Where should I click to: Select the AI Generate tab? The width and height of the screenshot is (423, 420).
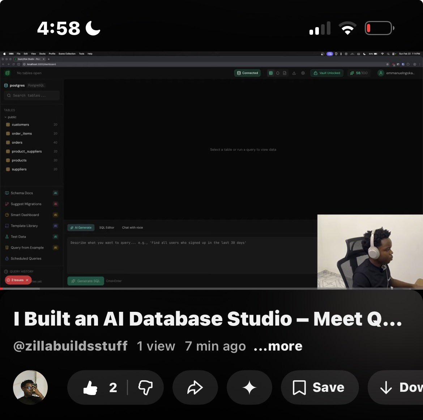pos(81,228)
